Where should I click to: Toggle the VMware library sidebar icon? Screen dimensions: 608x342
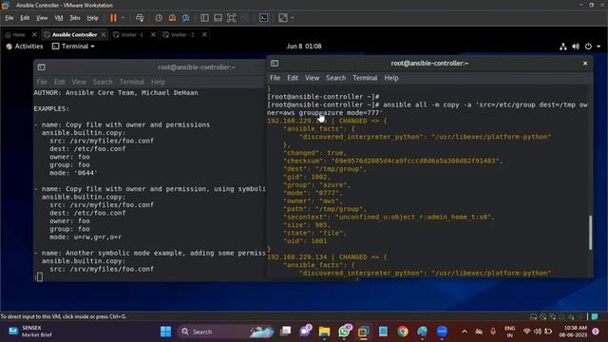click(204, 18)
